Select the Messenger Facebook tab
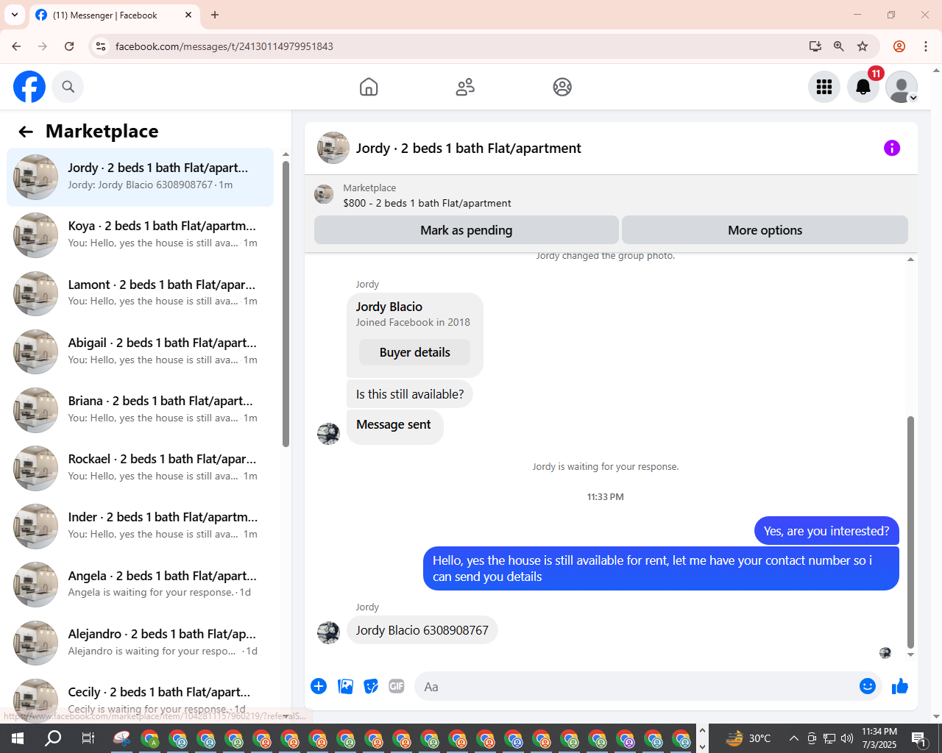This screenshot has height=753, width=942. pos(114,15)
